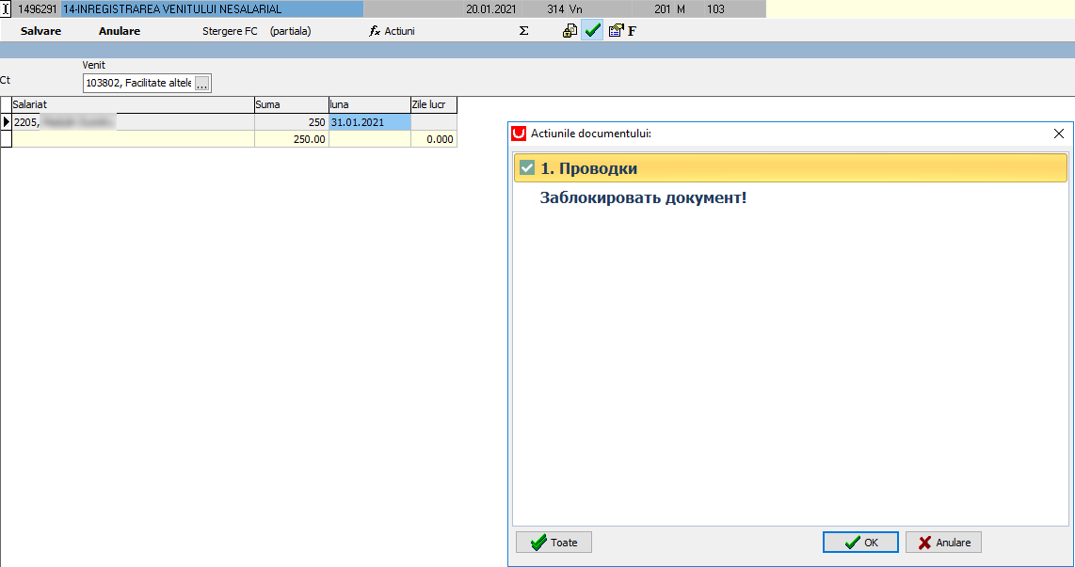The height and width of the screenshot is (567, 1075).
Task: Click the Suma column header
Action: point(292,104)
